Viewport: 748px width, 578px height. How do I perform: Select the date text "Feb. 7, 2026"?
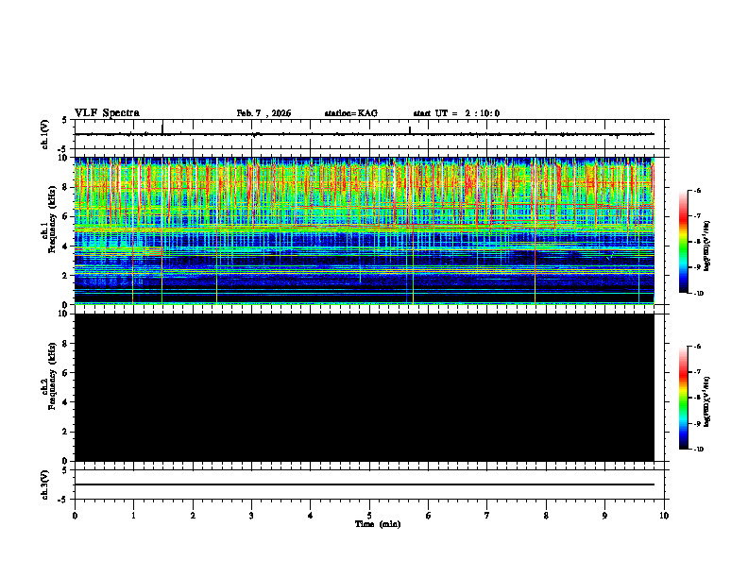click(263, 113)
